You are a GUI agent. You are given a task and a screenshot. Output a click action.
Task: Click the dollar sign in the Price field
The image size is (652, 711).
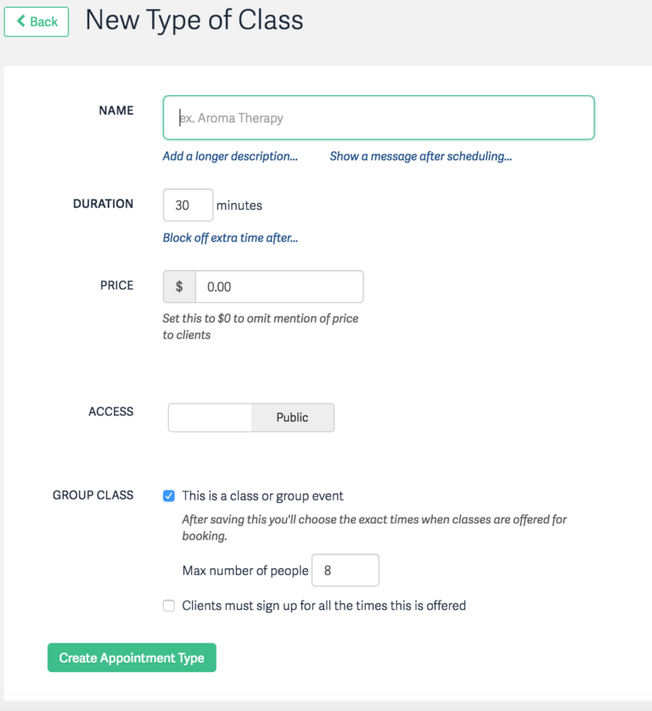coord(179,286)
